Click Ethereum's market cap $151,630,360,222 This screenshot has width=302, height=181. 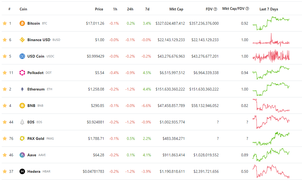(x=170, y=89)
